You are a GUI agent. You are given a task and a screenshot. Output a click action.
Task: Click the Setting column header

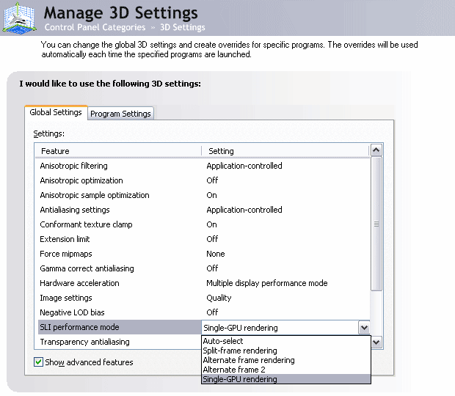click(221, 151)
